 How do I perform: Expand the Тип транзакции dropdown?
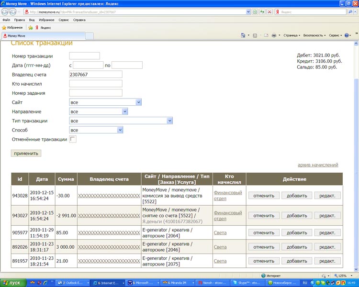click(x=169, y=121)
